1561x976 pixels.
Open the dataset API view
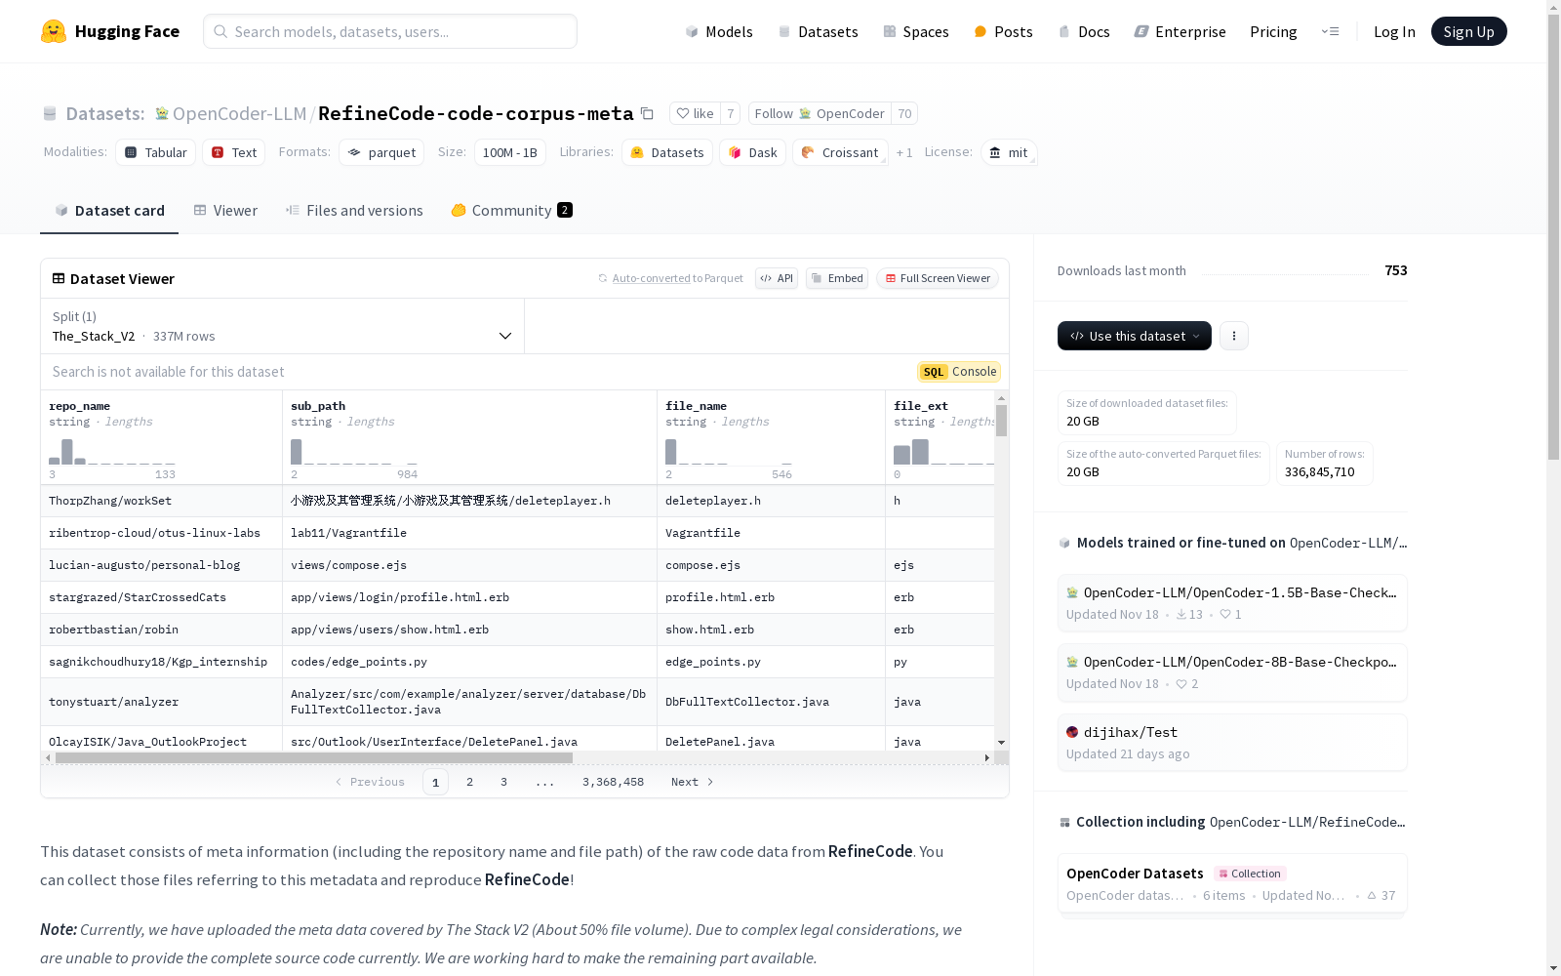point(776,278)
